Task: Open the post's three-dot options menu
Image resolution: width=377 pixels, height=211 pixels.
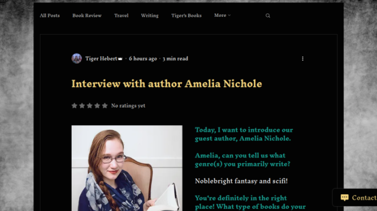Action: coord(303,59)
